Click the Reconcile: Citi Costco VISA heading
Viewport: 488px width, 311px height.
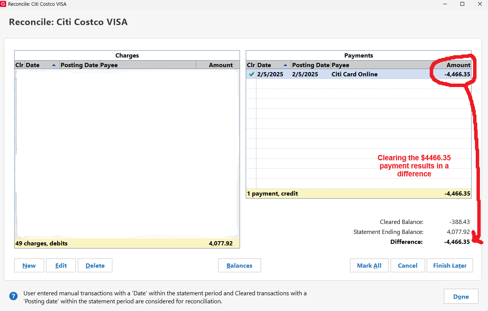click(68, 22)
